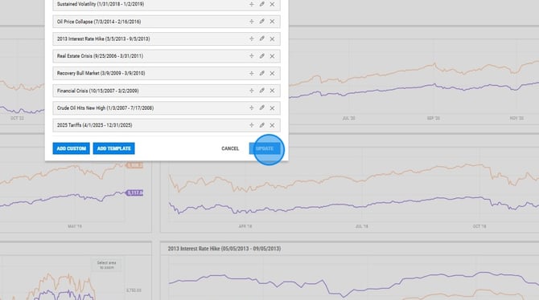Edit the 2025 Tariffs scenario
The image size is (539, 300).
coord(262,125)
